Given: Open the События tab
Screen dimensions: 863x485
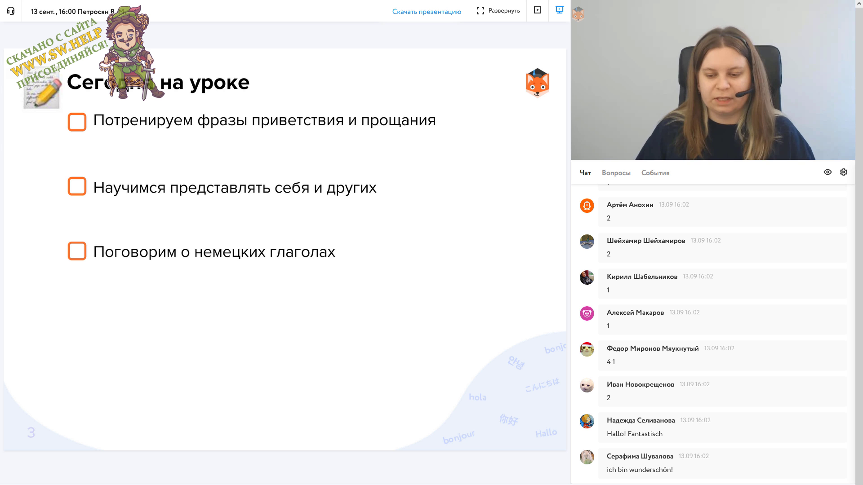Looking at the screenshot, I should [x=655, y=173].
